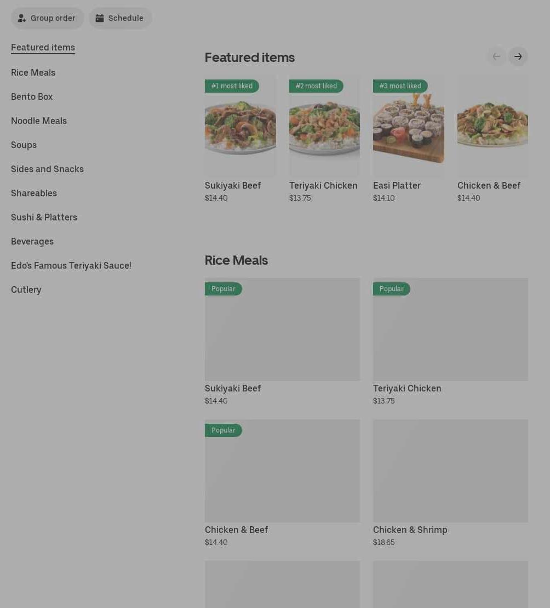This screenshot has width=550, height=608.
Task: Open Sushi & Platters category
Action: point(44,217)
